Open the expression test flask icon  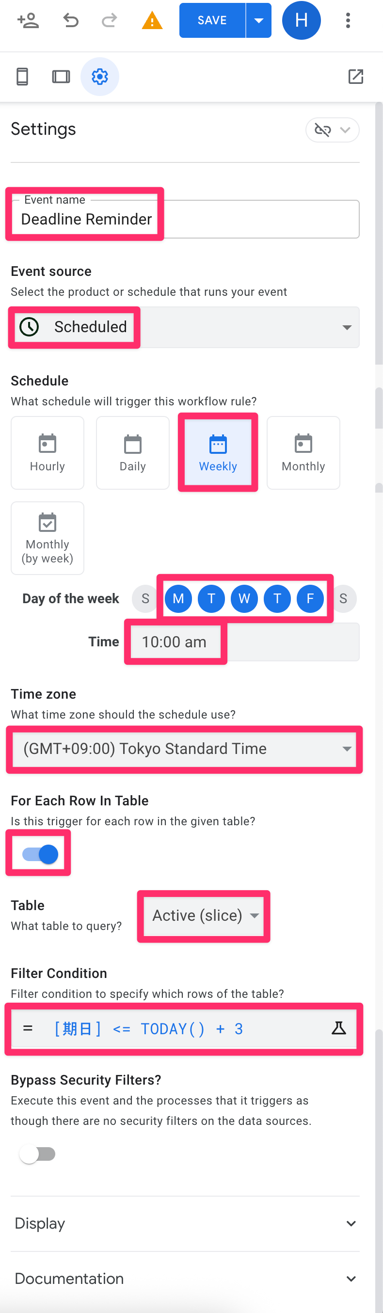(x=338, y=1028)
